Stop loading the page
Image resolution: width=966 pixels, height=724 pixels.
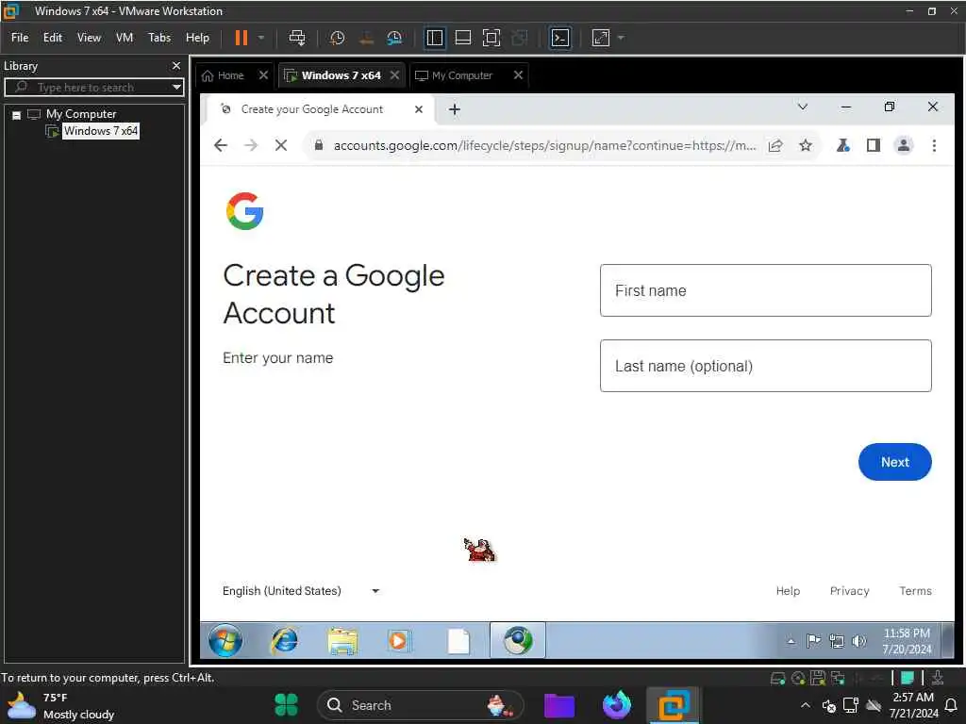coord(281,145)
